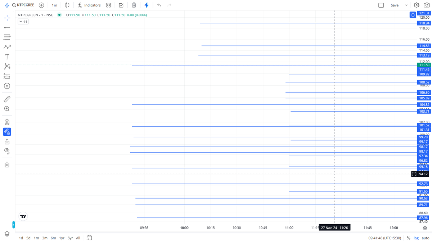This screenshot has width=432, height=243.
Task: Select the 5yr time range
Action: coord(70,238)
